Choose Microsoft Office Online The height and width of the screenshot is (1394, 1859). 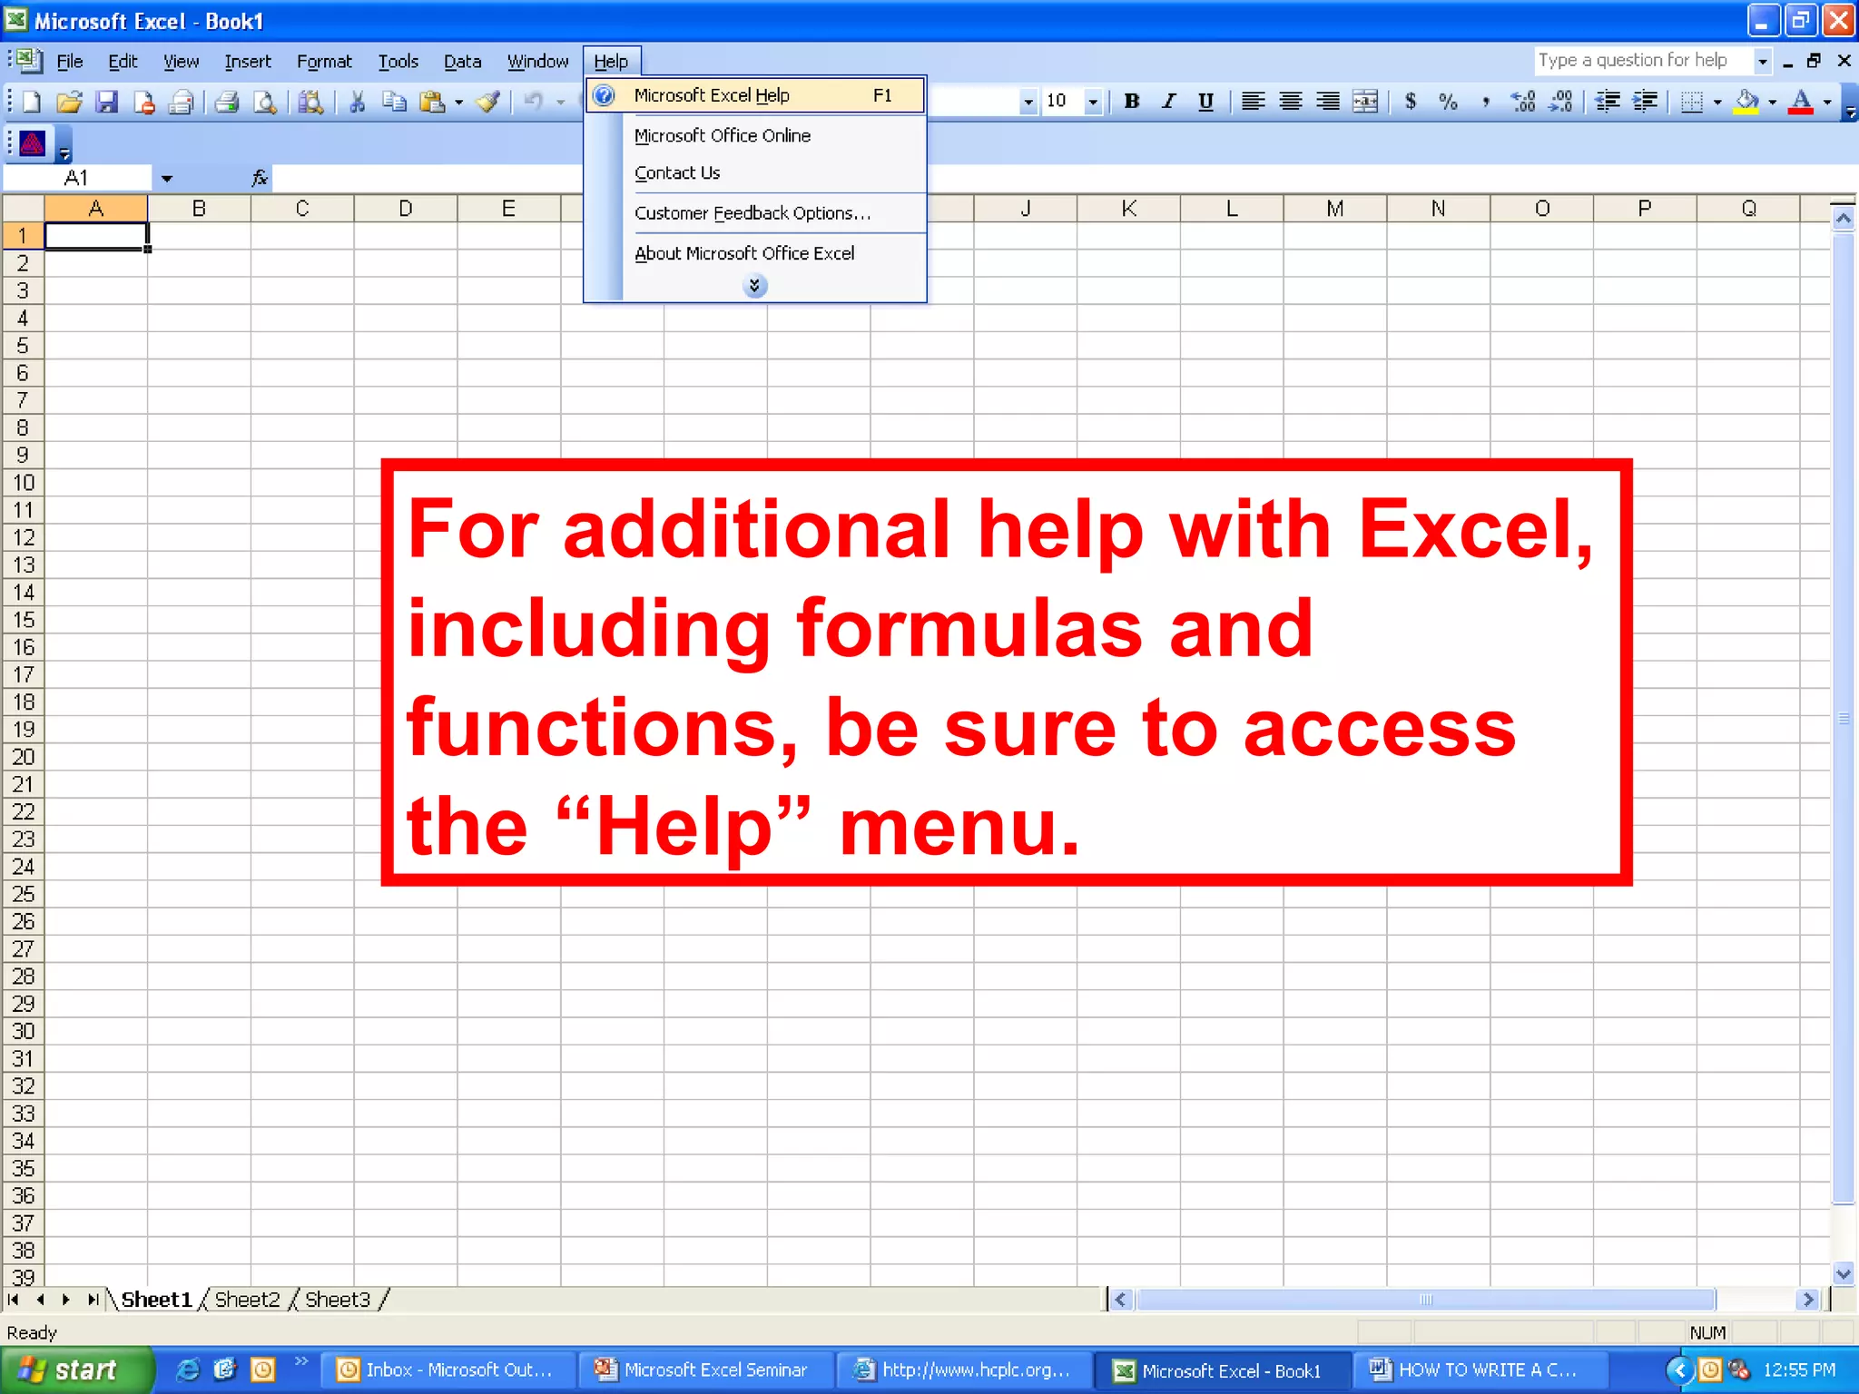(755, 135)
